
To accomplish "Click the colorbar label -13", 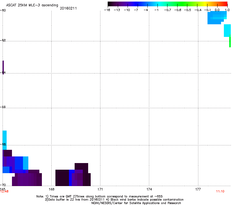I will click(x=117, y=10).
